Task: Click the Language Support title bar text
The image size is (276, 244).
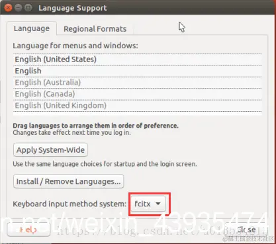Action: click(x=73, y=8)
